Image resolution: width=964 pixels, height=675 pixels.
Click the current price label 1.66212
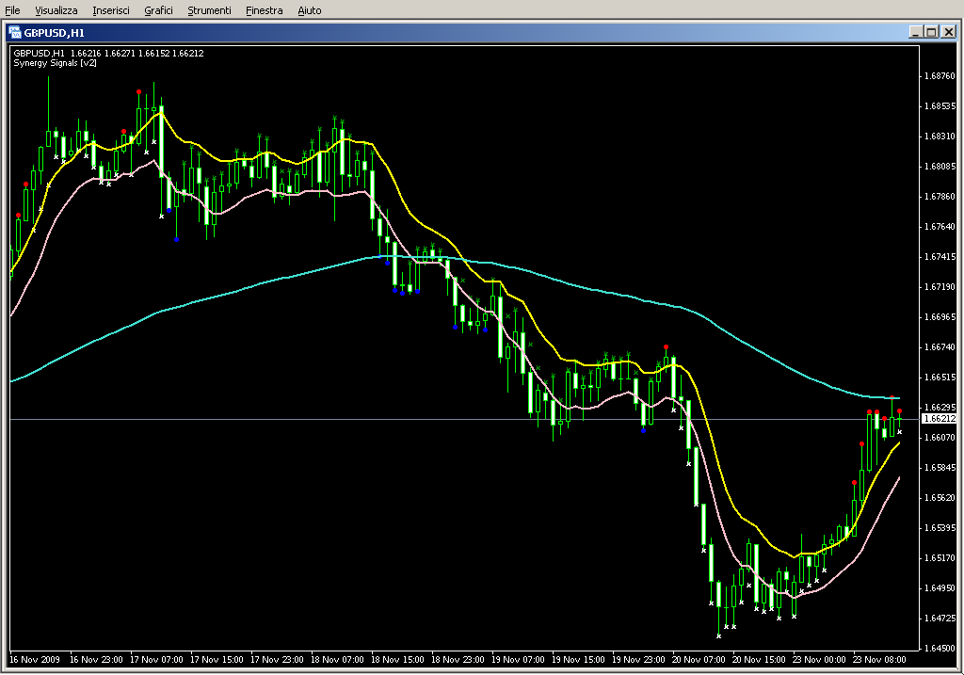[940, 419]
